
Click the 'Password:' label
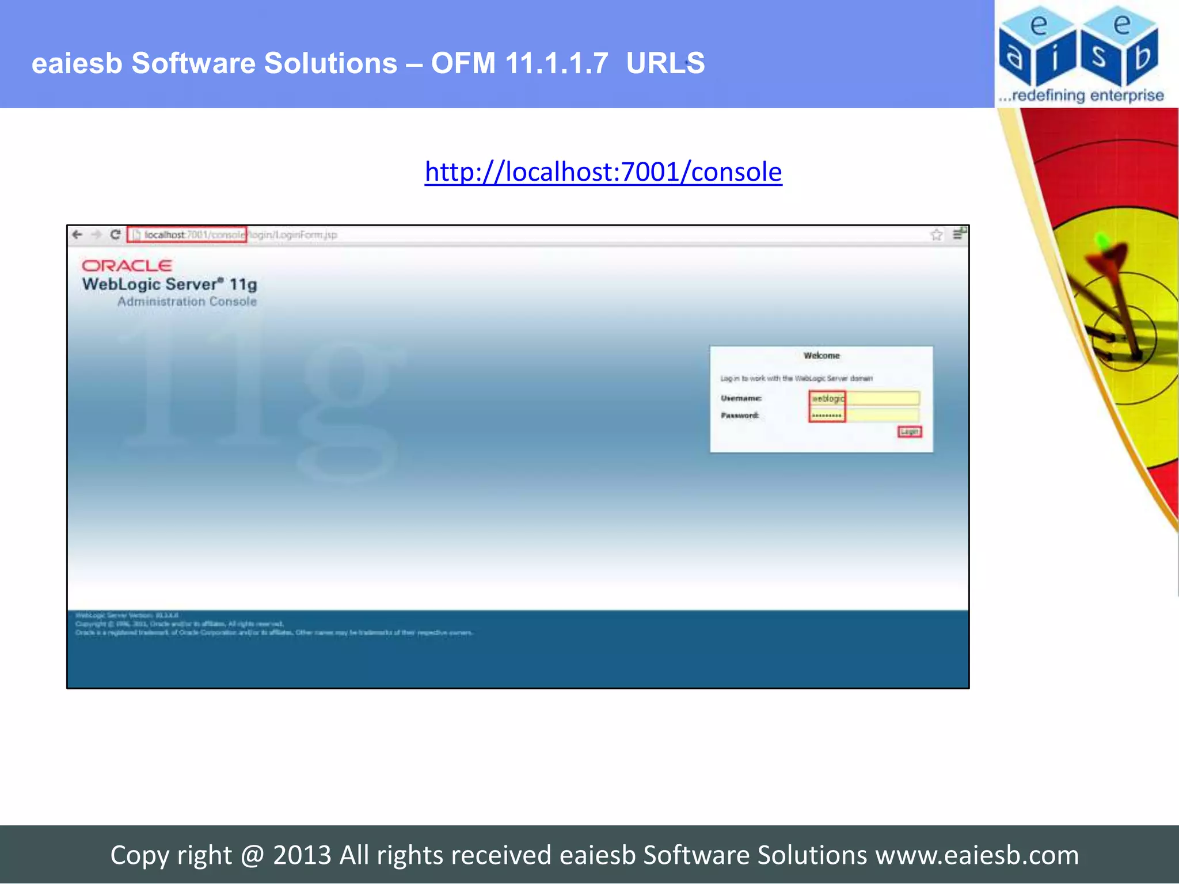(740, 416)
